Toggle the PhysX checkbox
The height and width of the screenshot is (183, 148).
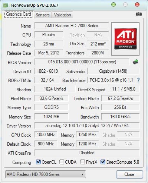coord(82,162)
